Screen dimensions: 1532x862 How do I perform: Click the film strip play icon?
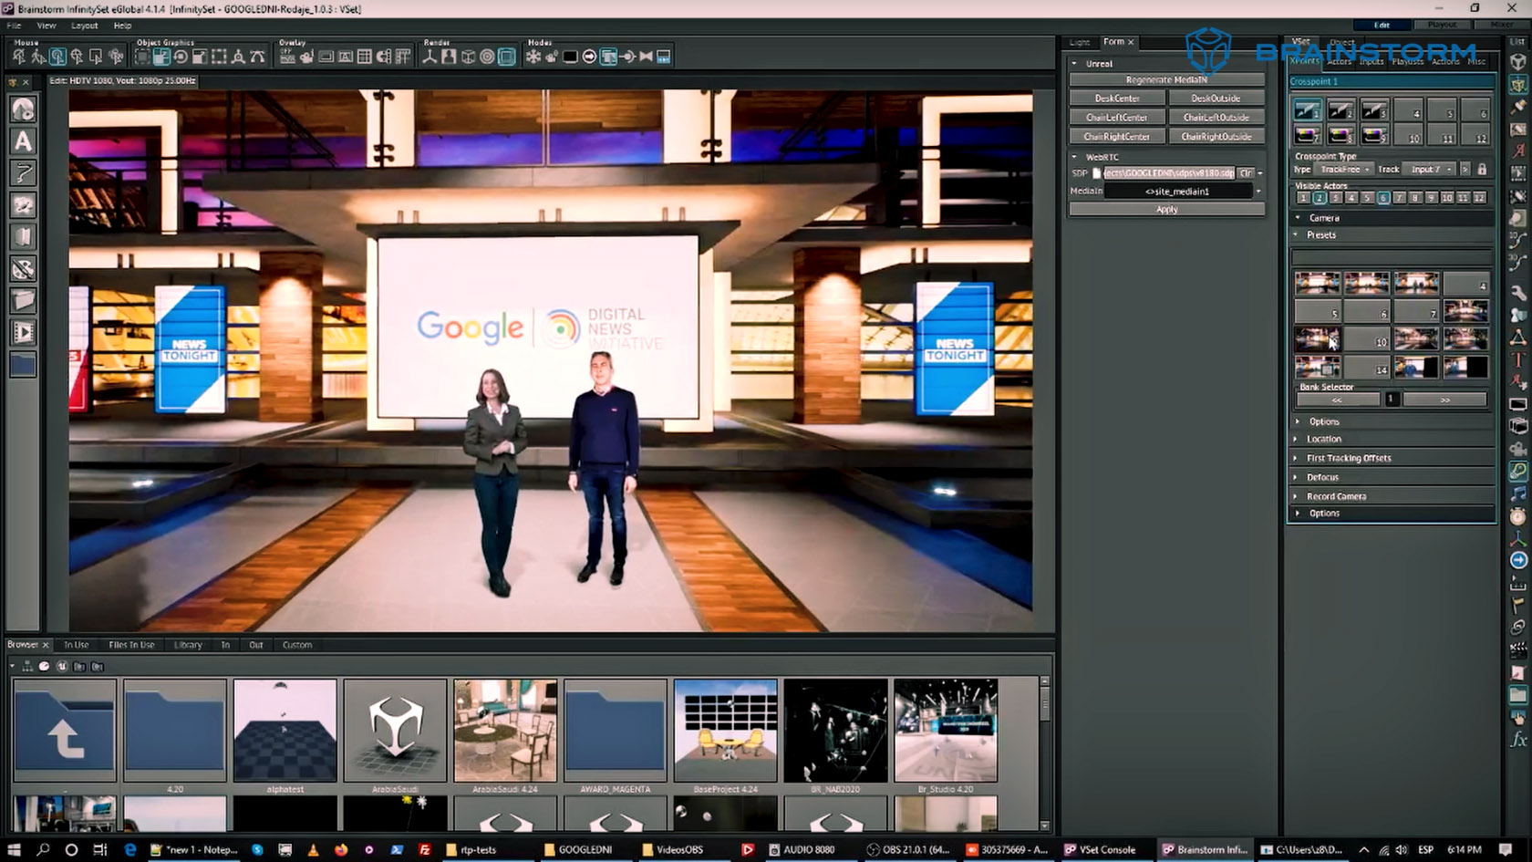point(23,332)
